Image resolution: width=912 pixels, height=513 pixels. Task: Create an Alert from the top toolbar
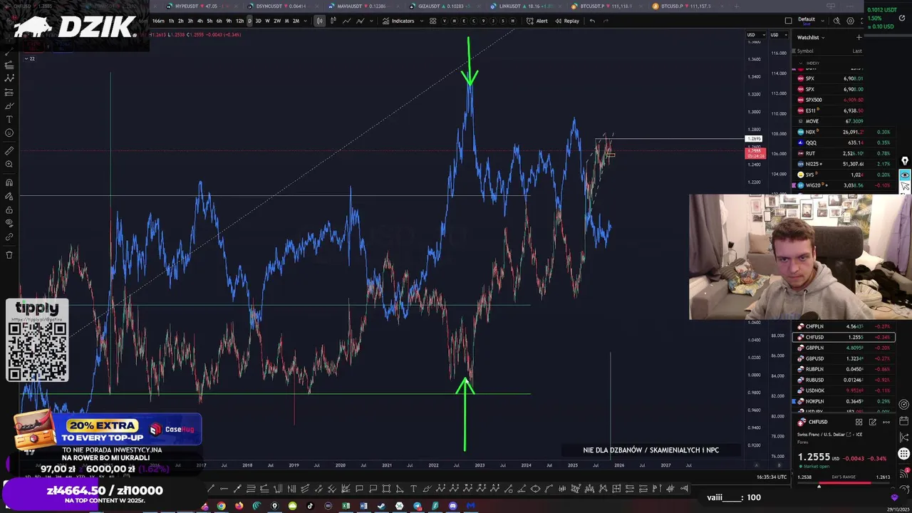tap(537, 21)
